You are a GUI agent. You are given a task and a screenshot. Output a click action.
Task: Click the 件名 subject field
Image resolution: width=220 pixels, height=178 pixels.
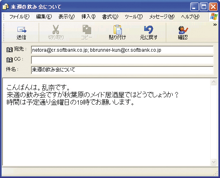click(122, 70)
